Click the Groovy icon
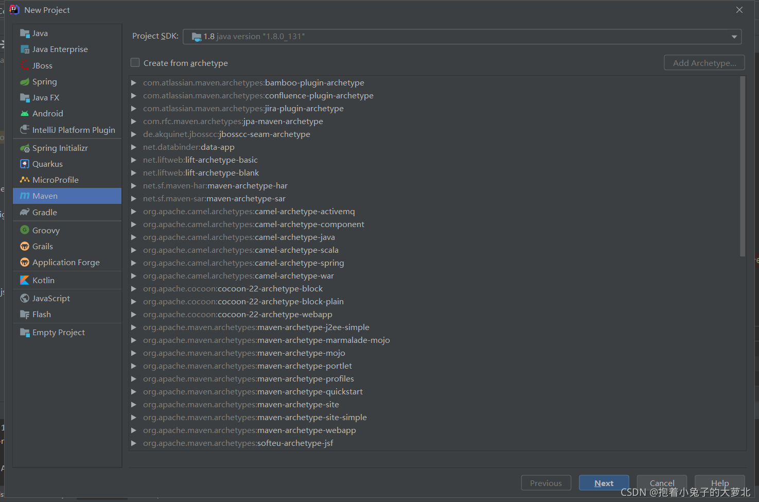759x502 pixels. pyautogui.click(x=25, y=230)
